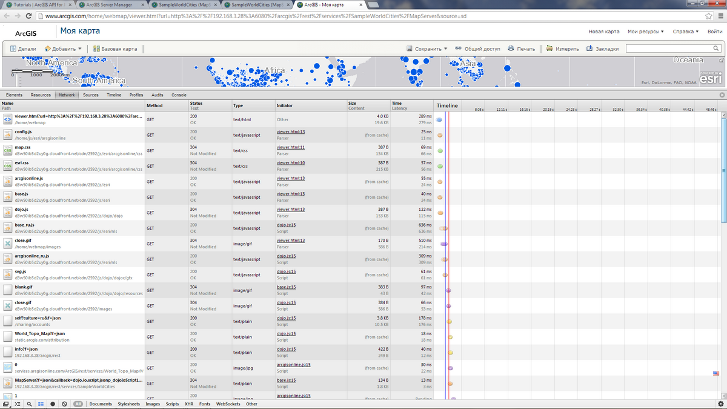
Task: Open the Закладки bookmarks tool
Action: (x=603, y=48)
